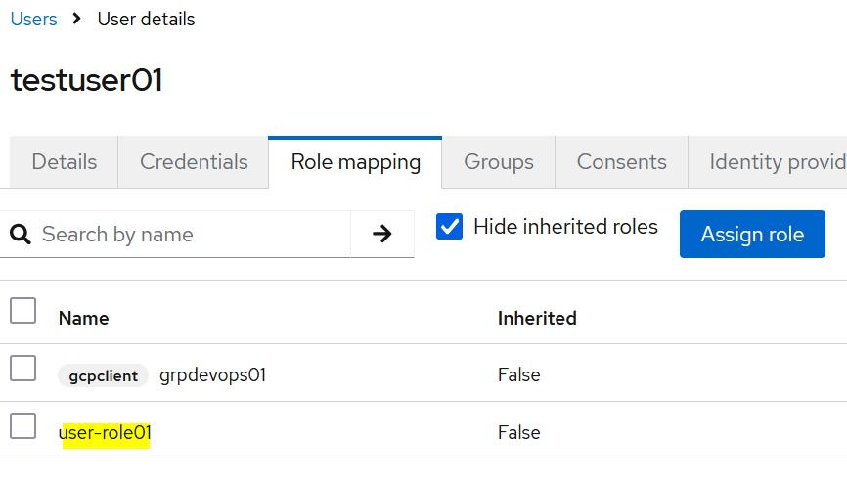Focus the Search by name field

191,235
